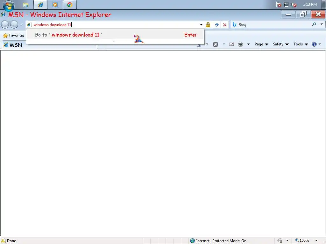
Task: Click the security lock icon
Action: [x=208, y=25]
